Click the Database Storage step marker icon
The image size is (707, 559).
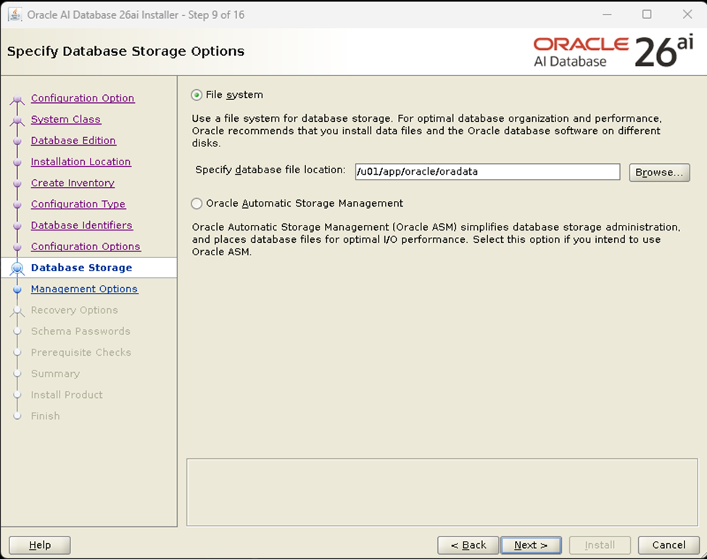[17, 268]
